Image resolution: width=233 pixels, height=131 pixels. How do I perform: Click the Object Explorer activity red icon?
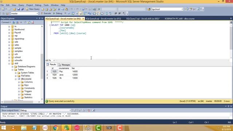(33, 22)
